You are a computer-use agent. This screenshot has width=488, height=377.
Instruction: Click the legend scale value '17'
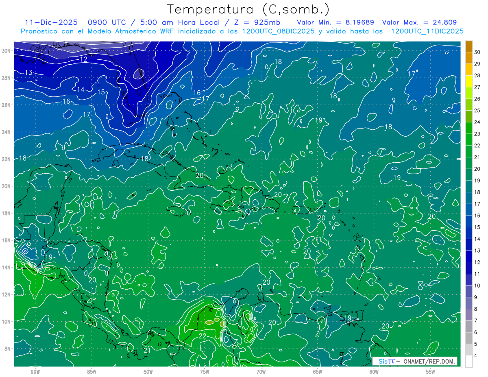point(477,204)
